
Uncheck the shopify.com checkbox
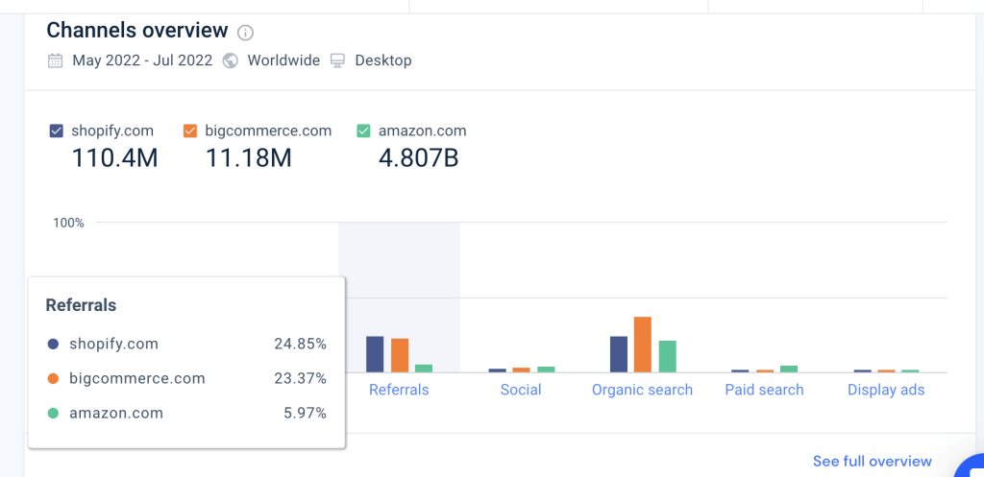click(56, 131)
